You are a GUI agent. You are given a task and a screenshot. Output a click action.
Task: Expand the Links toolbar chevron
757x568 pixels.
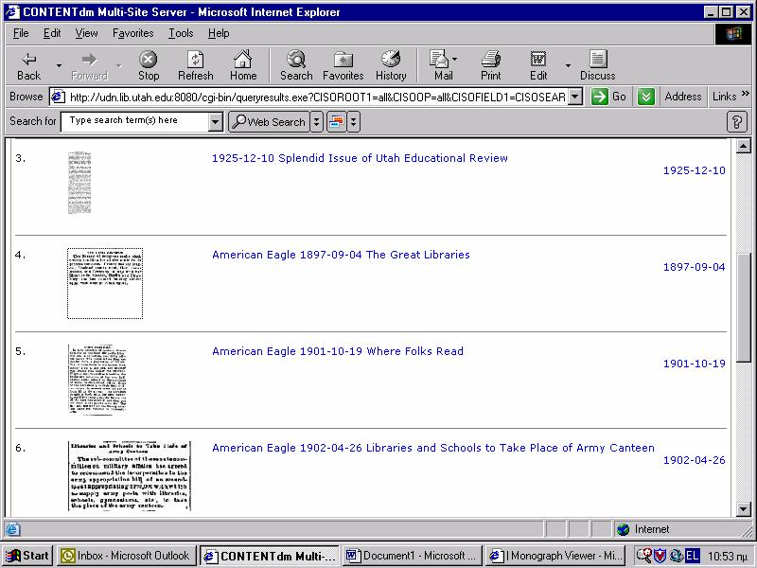pyautogui.click(x=746, y=93)
